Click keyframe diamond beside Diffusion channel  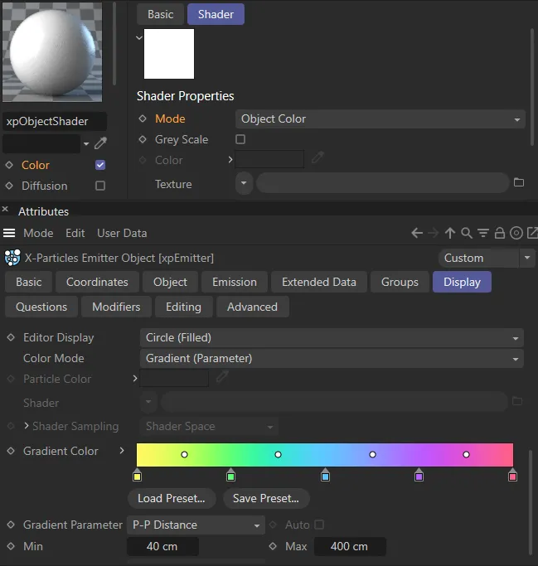[9, 186]
